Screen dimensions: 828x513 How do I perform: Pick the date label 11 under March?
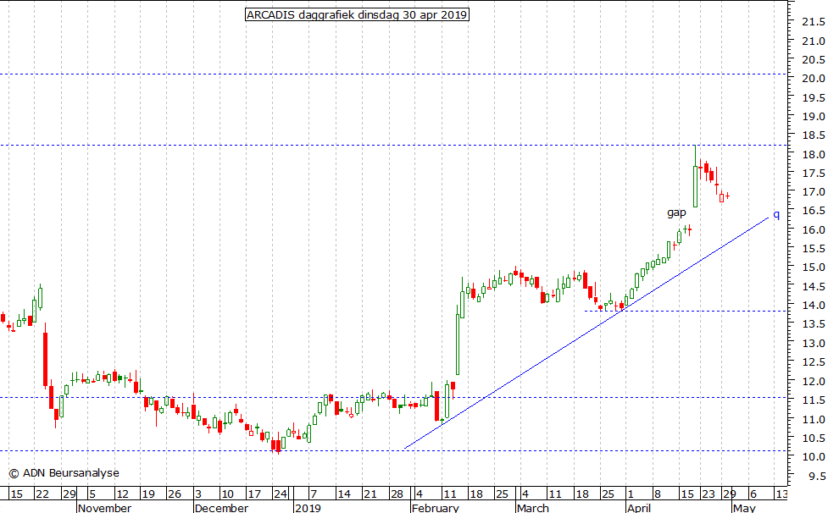[x=554, y=494]
